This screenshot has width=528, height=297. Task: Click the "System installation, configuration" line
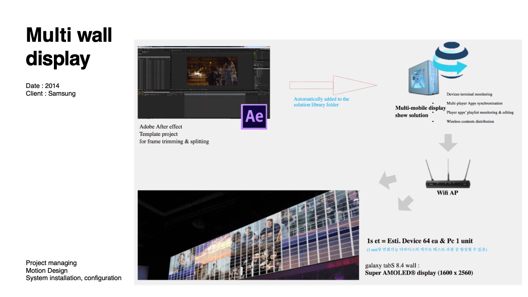click(74, 278)
